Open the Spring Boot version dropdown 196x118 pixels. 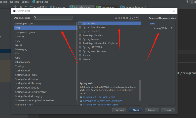point(133,18)
